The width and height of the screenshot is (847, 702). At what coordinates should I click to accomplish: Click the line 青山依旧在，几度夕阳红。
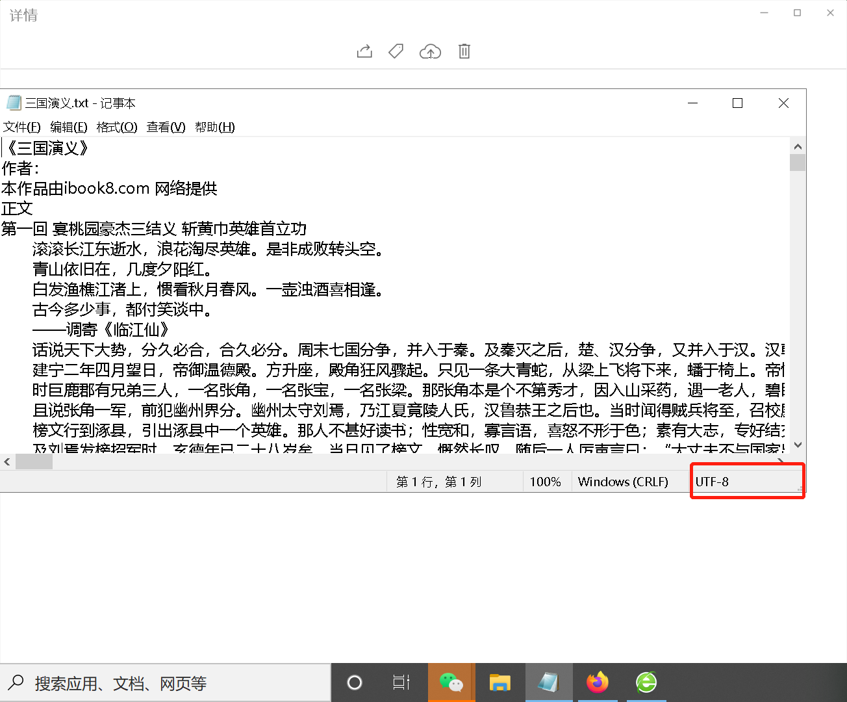123,269
